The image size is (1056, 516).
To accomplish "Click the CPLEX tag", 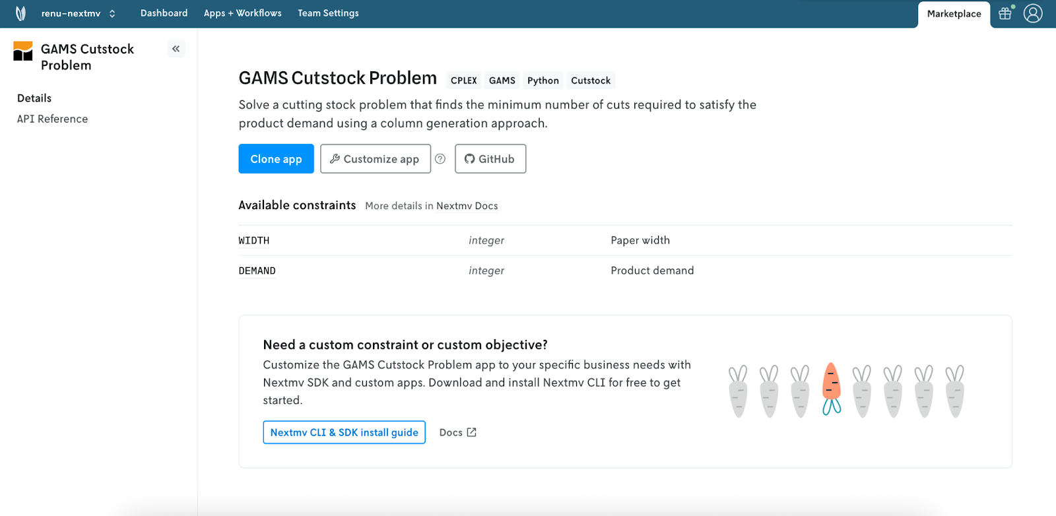I will pyautogui.click(x=464, y=81).
